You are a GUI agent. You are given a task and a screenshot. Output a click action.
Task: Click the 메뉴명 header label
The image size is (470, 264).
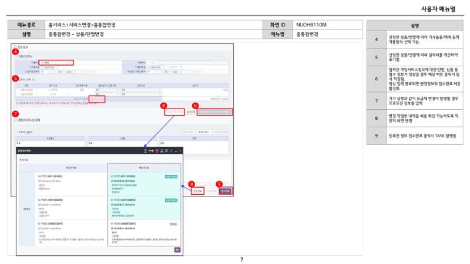click(x=277, y=35)
